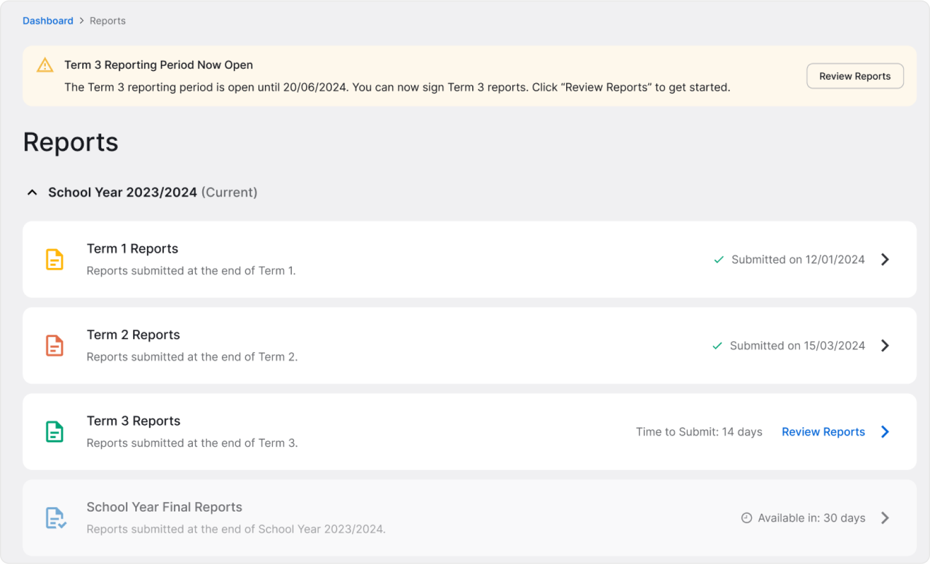Image resolution: width=930 pixels, height=564 pixels.
Task: Click the red Term 2 Reports document icon
Action: pos(54,346)
